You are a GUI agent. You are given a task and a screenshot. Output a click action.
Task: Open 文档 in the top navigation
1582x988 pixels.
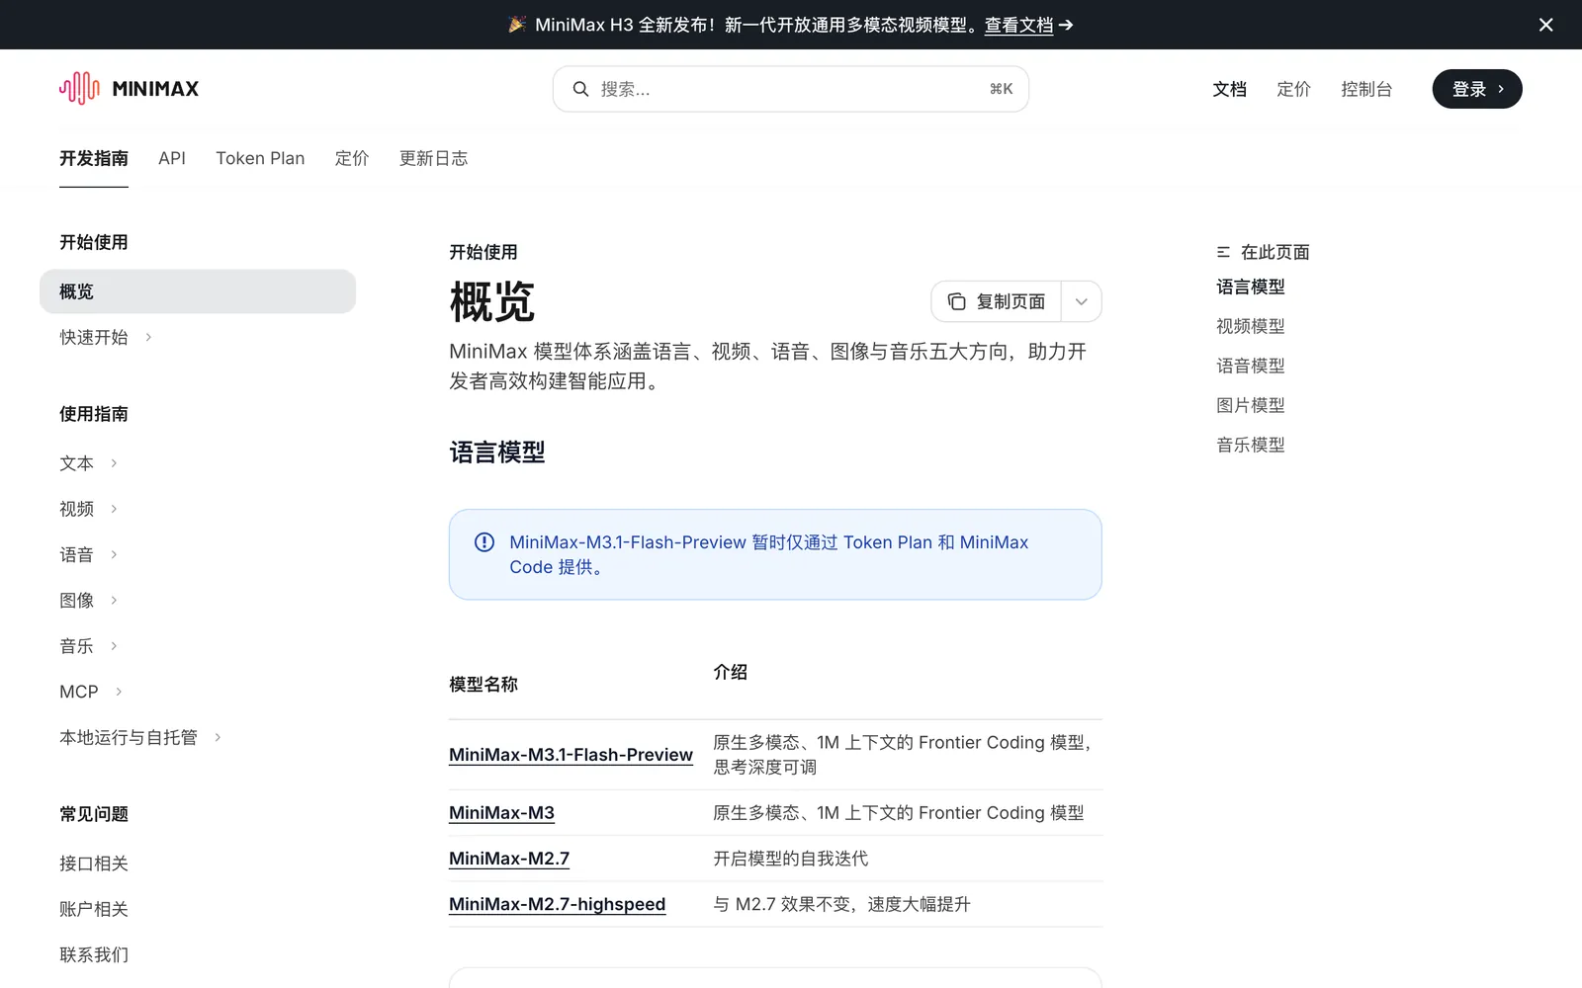point(1229,89)
